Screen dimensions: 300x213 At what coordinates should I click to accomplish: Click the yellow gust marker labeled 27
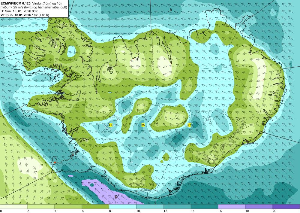click(189, 125)
